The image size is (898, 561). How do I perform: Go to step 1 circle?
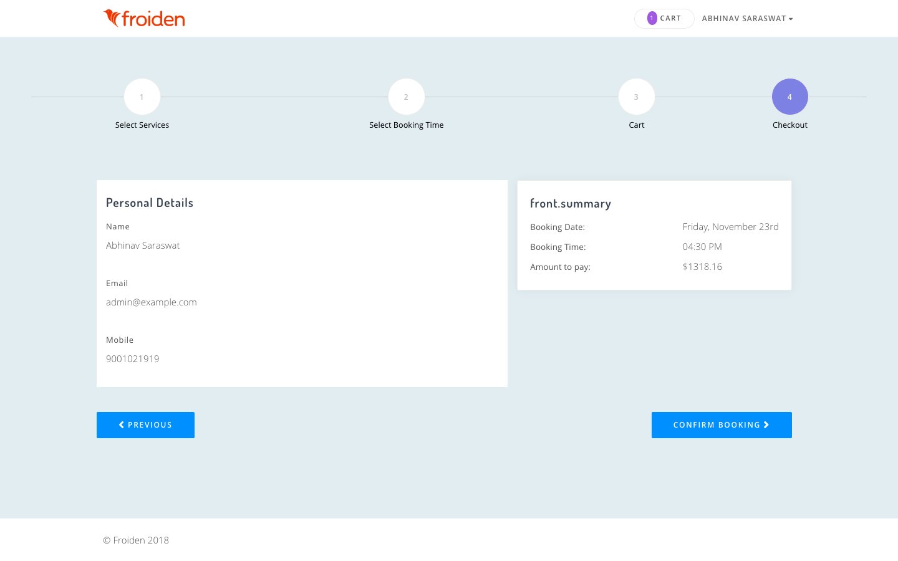click(x=142, y=97)
